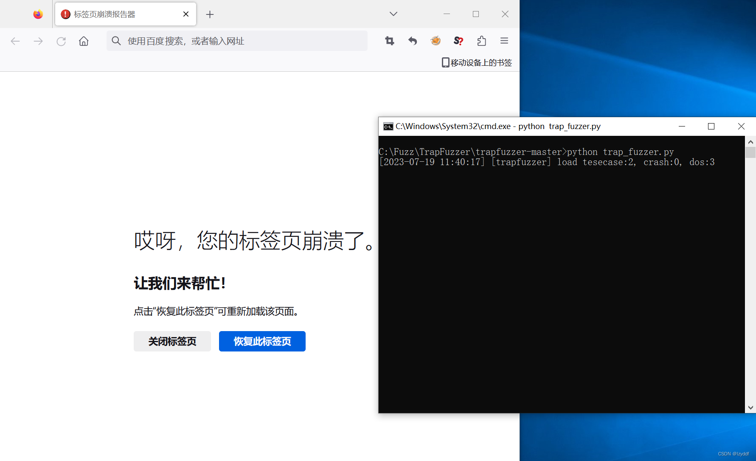Click the trapfuzzer load testcase log line
The height and width of the screenshot is (461, 756).
pyautogui.click(x=547, y=162)
